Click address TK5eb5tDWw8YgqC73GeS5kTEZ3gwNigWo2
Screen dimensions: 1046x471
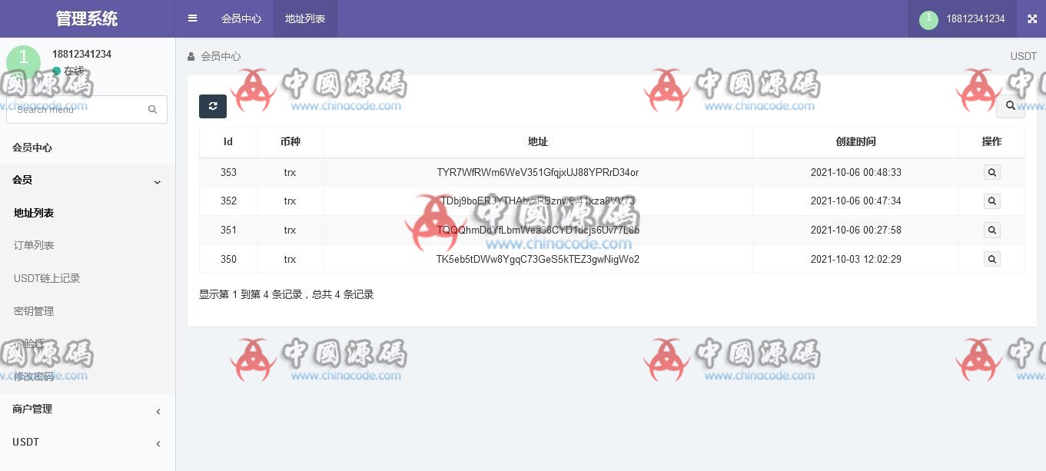click(x=538, y=259)
